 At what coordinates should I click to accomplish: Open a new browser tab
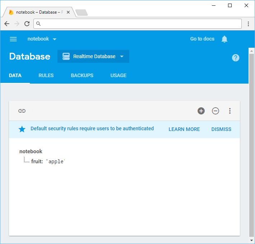point(82,12)
